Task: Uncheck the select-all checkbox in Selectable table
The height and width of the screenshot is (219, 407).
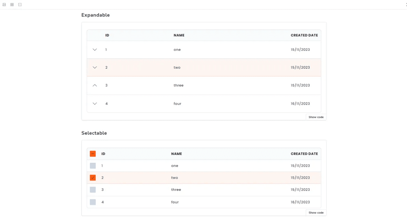Action: coord(93,153)
